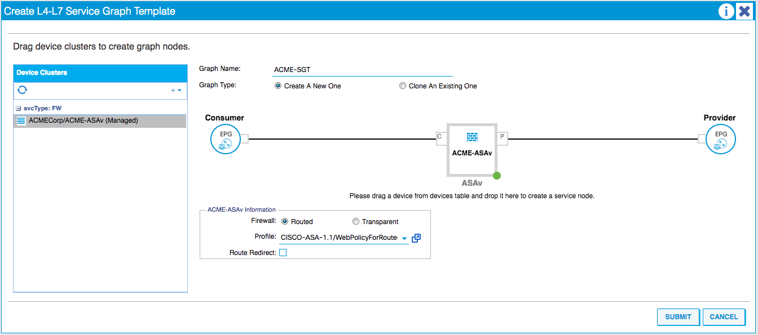Image resolution: width=758 pixels, height=335 pixels.
Task: Click the green status dot on node
Action: click(x=497, y=176)
